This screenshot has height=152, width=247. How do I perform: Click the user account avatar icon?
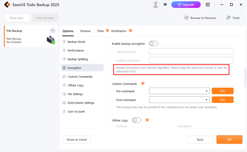point(156,5)
